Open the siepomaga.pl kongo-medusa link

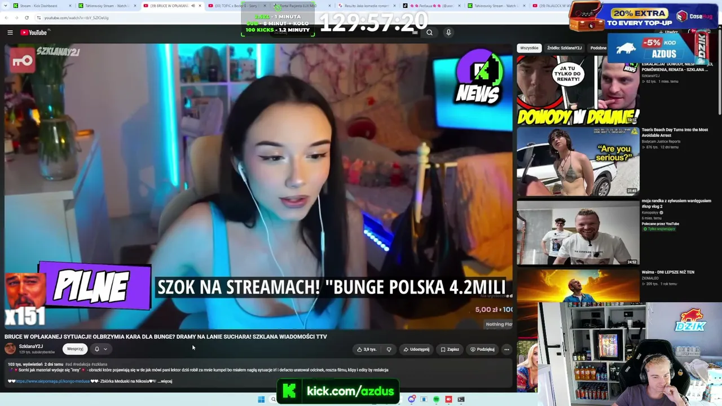tap(53, 381)
